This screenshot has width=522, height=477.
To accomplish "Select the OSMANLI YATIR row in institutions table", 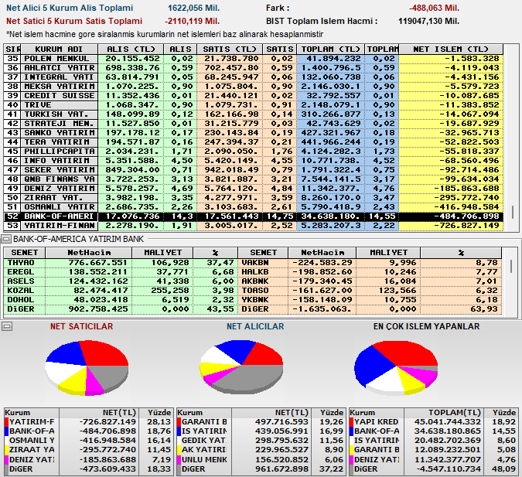I will coord(254,207).
